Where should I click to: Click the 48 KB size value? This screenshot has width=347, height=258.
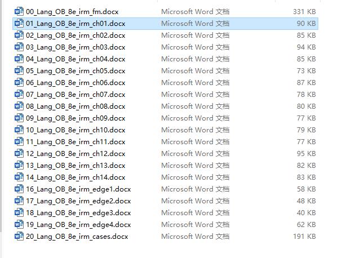pos(306,201)
